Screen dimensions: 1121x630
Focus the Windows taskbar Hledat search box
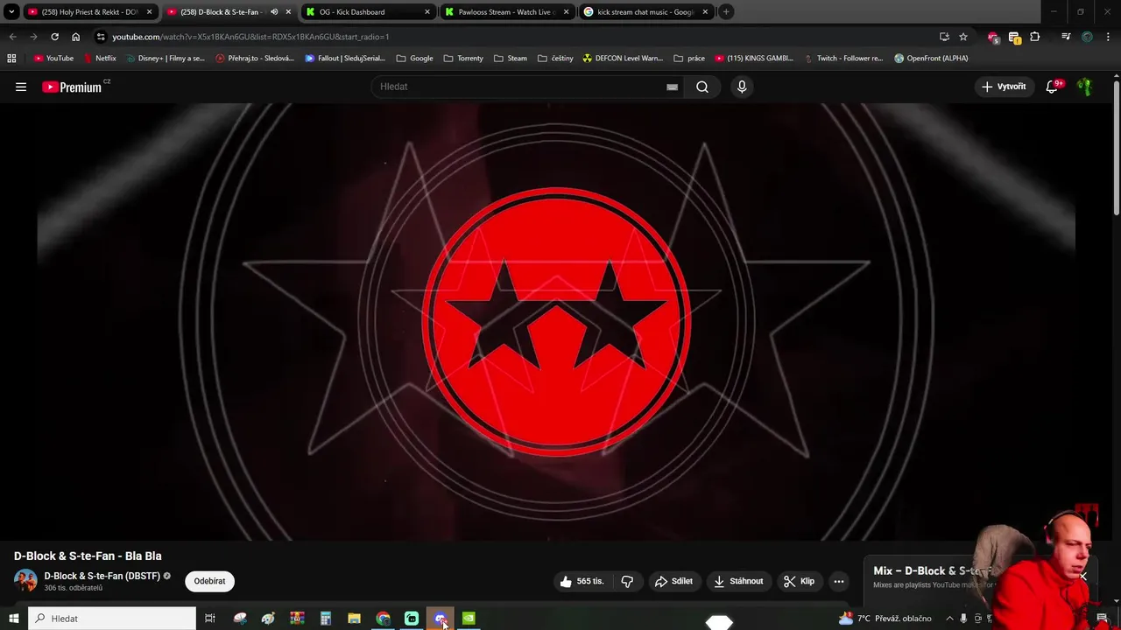pyautogui.click(x=112, y=619)
